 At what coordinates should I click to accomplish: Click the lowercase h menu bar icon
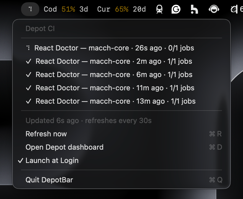tap(194, 9)
